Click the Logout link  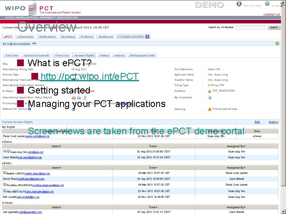click(x=277, y=6)
